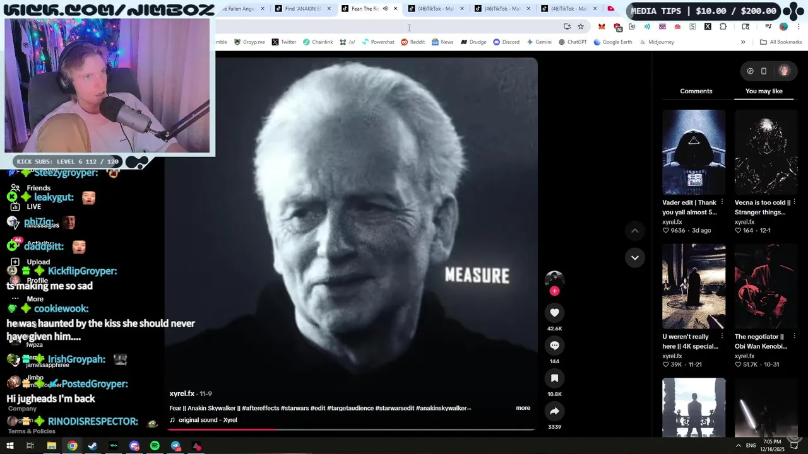808x454 pixels.
Task: Open the taskbar notification center icon
Action: tap(794, 445)
